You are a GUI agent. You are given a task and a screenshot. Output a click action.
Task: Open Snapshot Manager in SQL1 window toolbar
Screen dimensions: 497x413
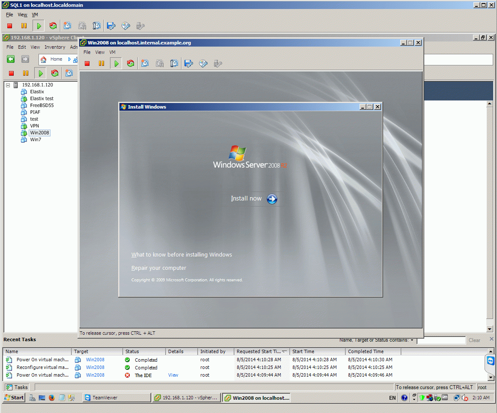(x=96, y=26)
